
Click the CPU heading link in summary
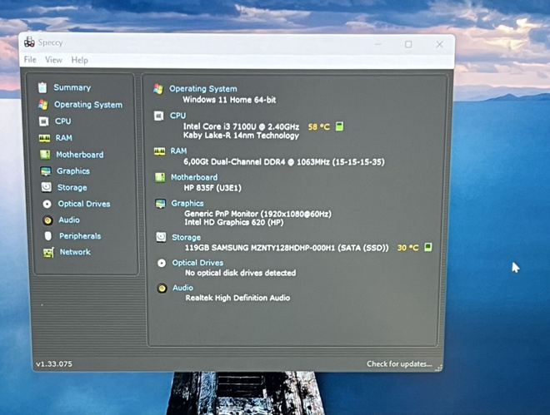[177, 116]
